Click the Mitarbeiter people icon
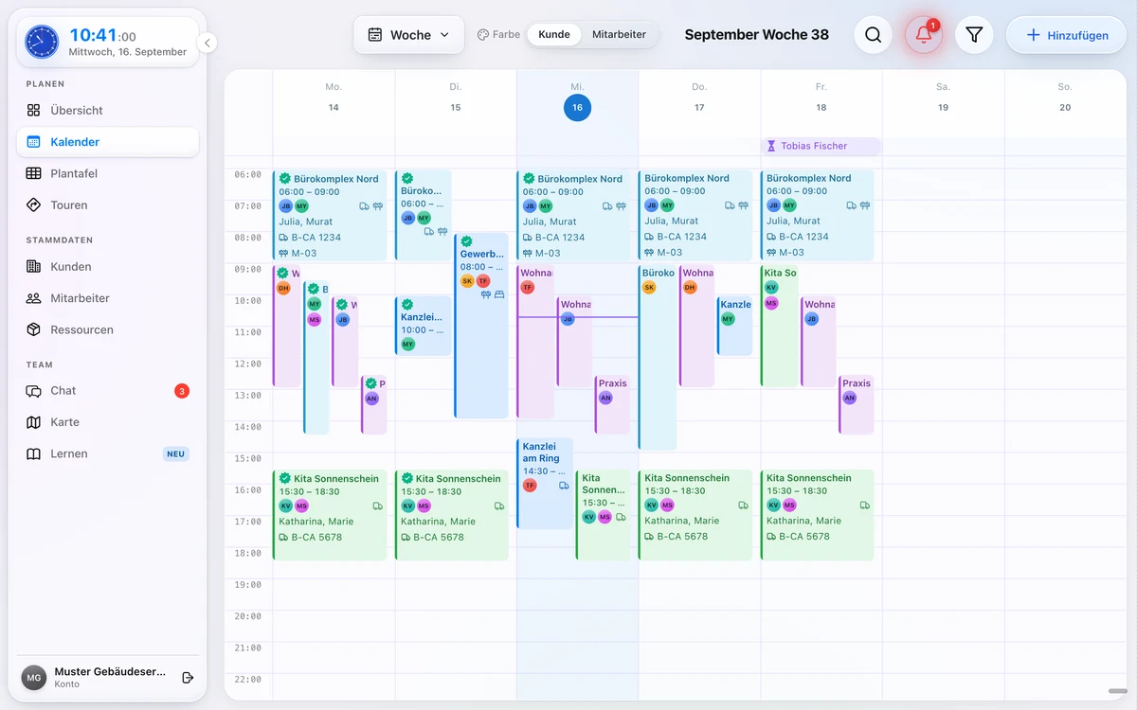Image resolution: width=1137 pixels, height=710 pixels. pyautogui.click(x=34, y=298)
